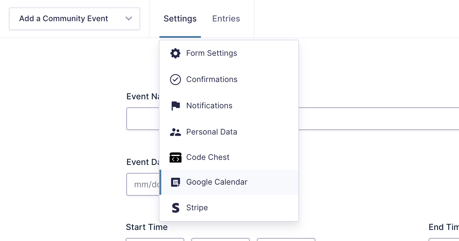Go to Notifications in Settings menu

pos(209,106)
